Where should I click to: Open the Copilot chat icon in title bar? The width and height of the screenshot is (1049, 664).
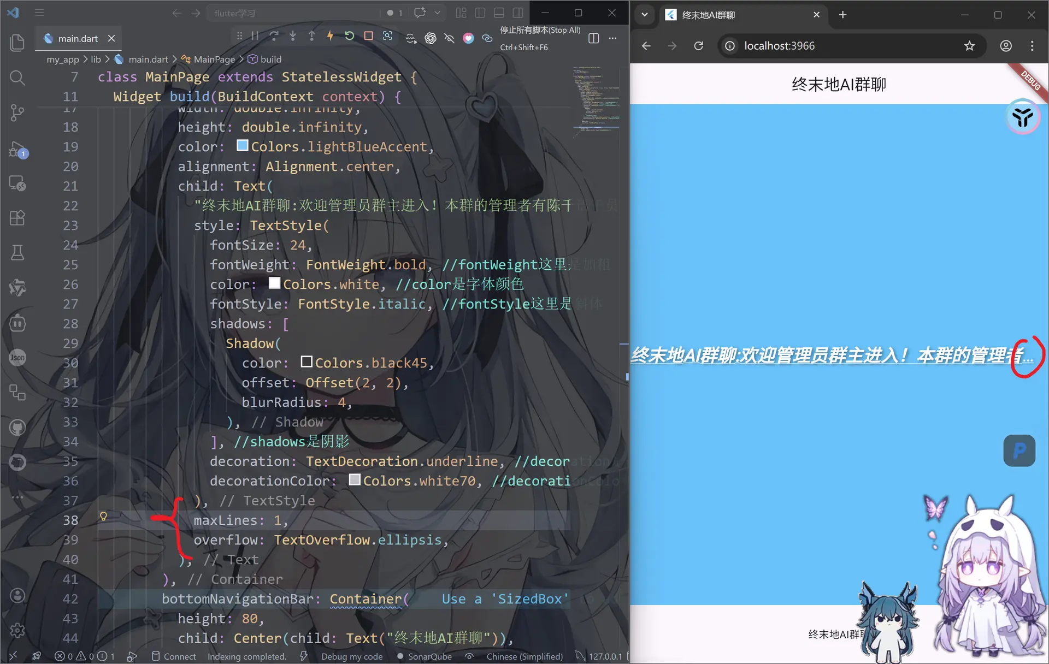[x=420, y=13]
